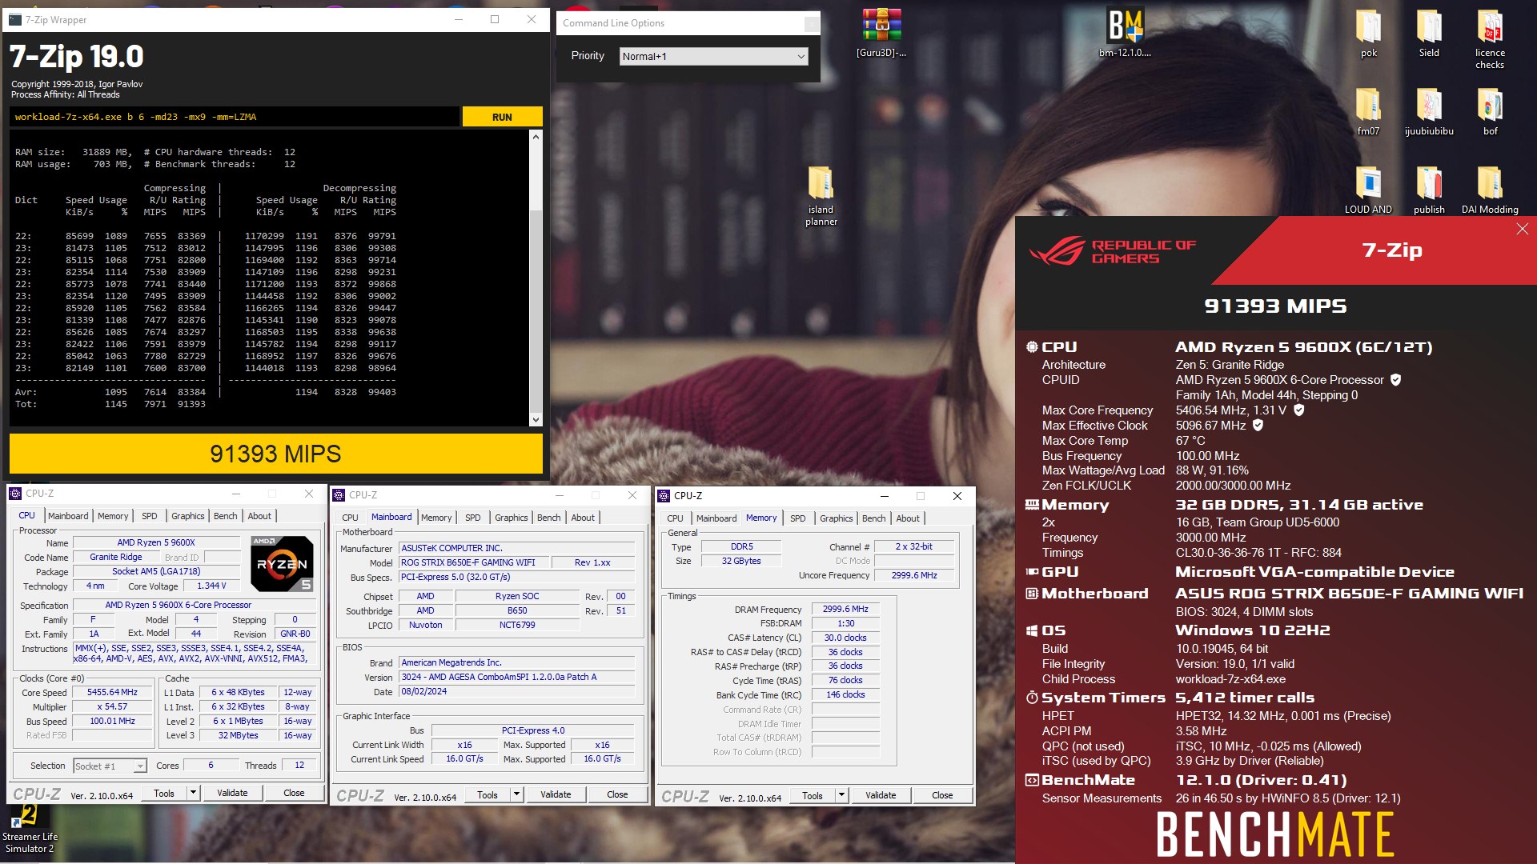The height and width of the screenshot is (864, 1537).
Task: Open the fm07 folder icon
Action: [1368, 111]
